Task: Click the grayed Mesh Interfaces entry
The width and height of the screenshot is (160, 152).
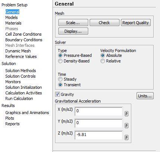Action: 20,45
